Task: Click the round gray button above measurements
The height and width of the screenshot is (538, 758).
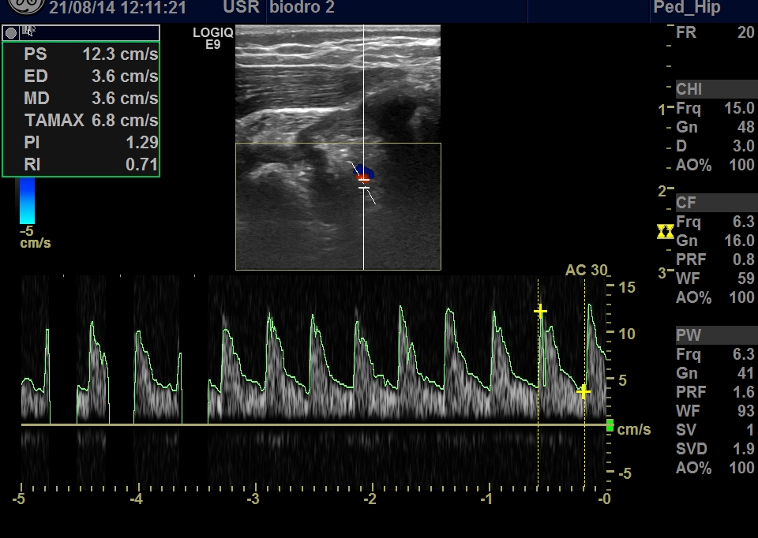Action: pos(11,32)
